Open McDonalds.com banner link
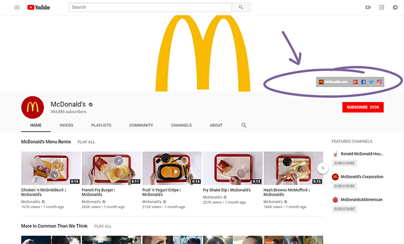 [333, 82]
